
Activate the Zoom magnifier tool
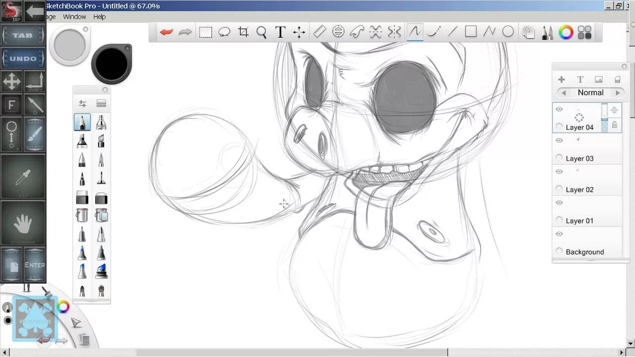pyautogui.click(x=261, y=32)
